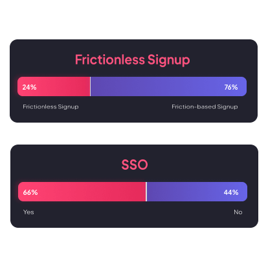Screen dimensions: 268x262
Task: Select the 66% label
Action: (30, 192)
